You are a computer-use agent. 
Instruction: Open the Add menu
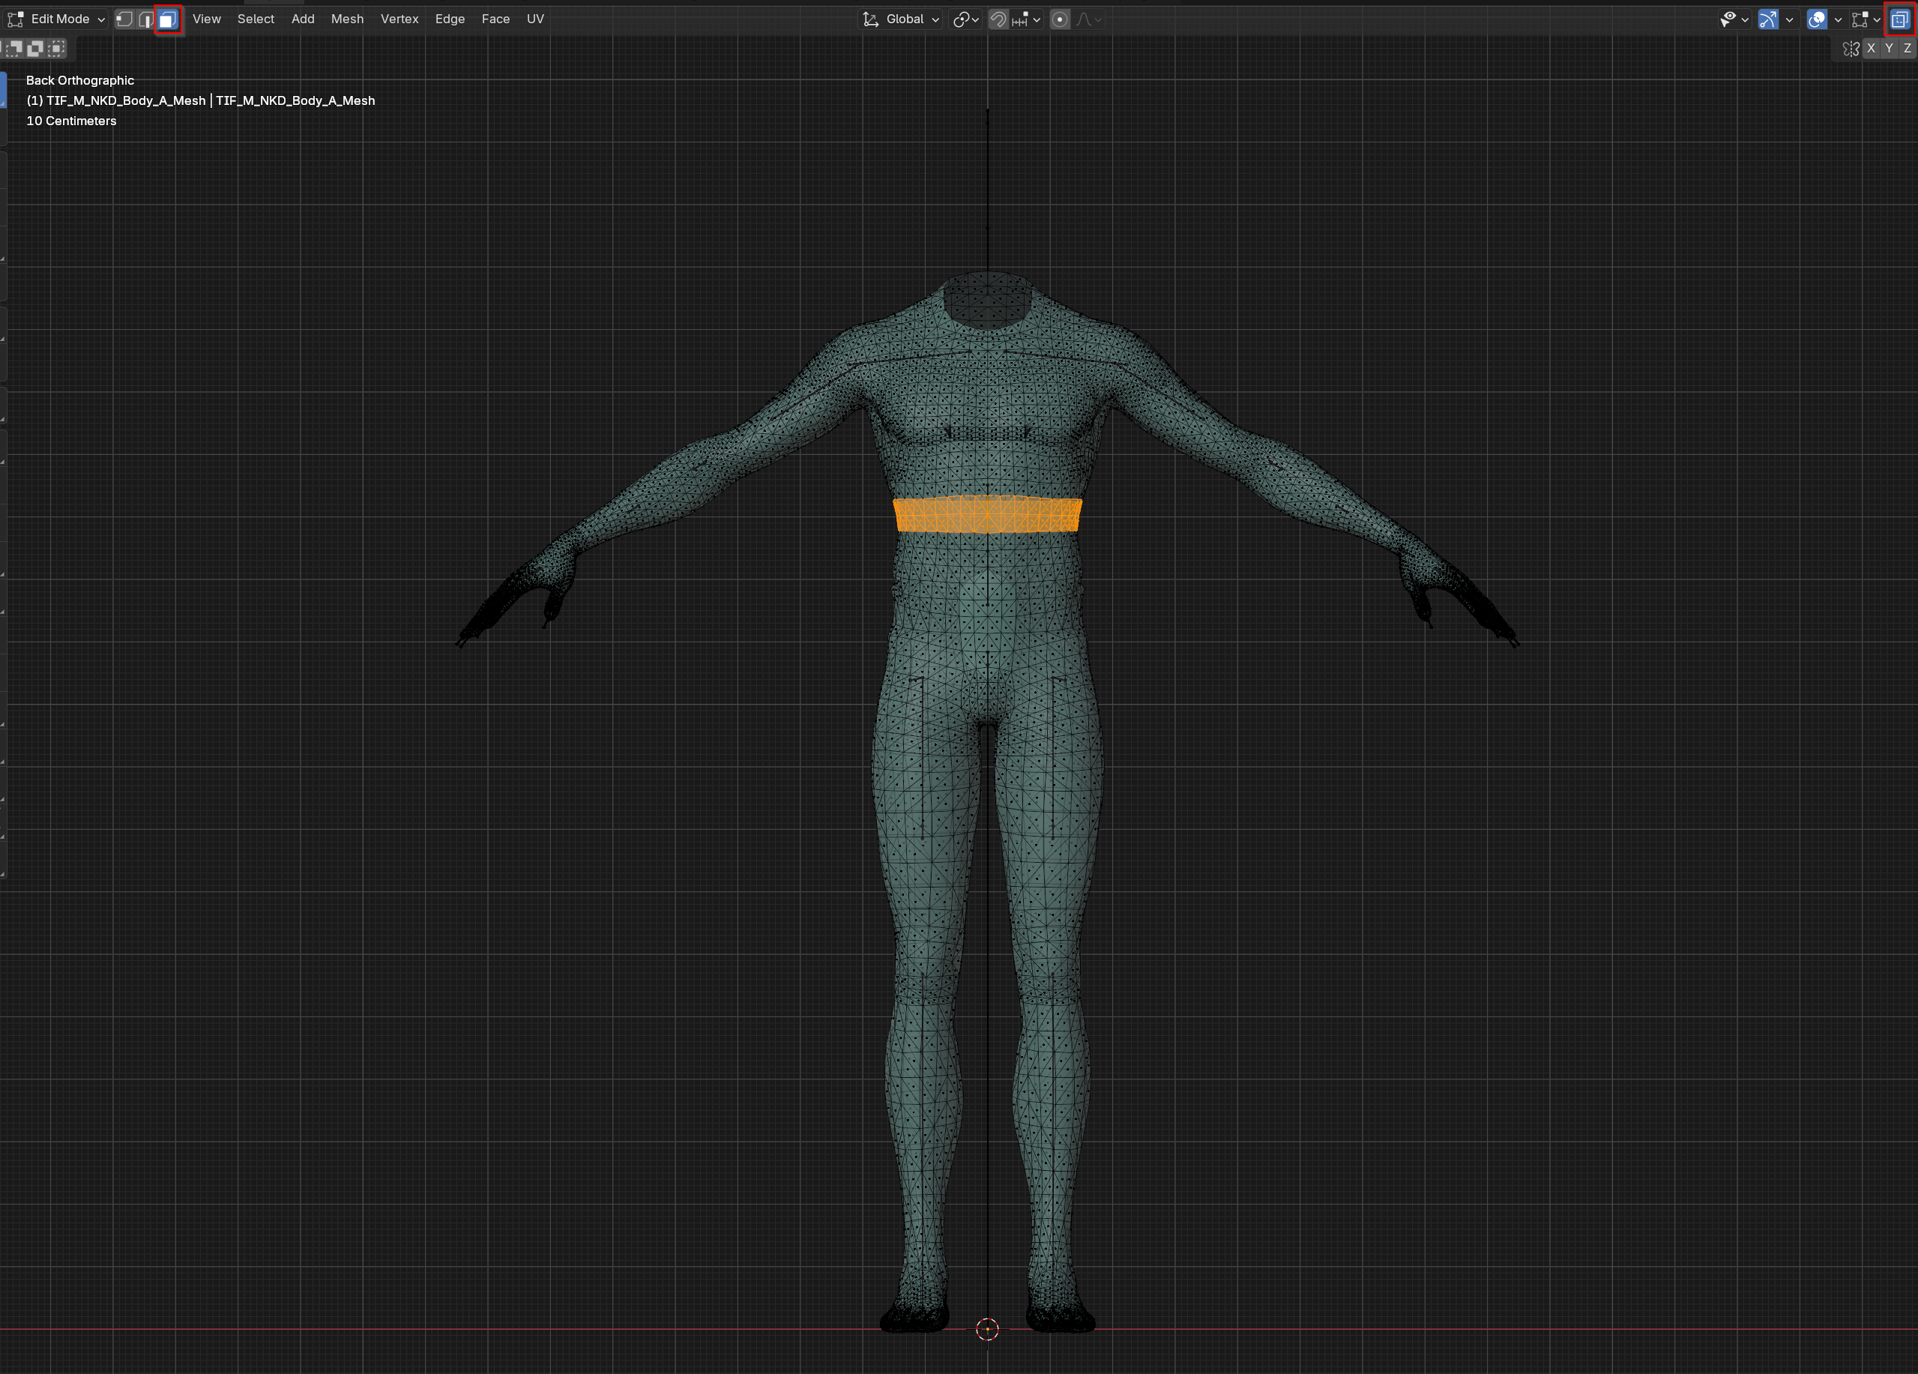pos(303,19)
